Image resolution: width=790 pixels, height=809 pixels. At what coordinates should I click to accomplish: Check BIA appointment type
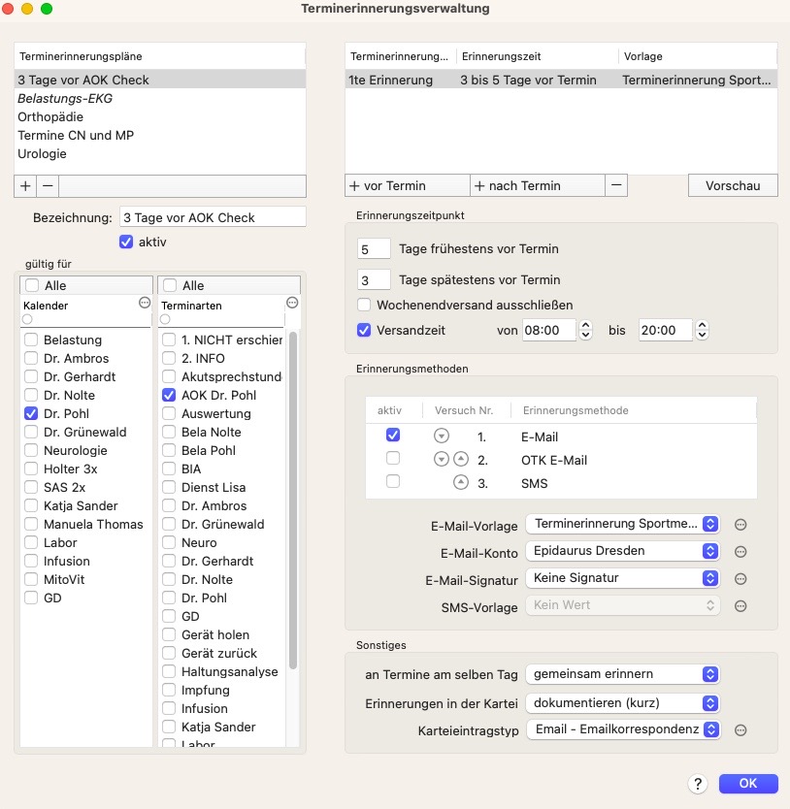(x=169, y=469)
